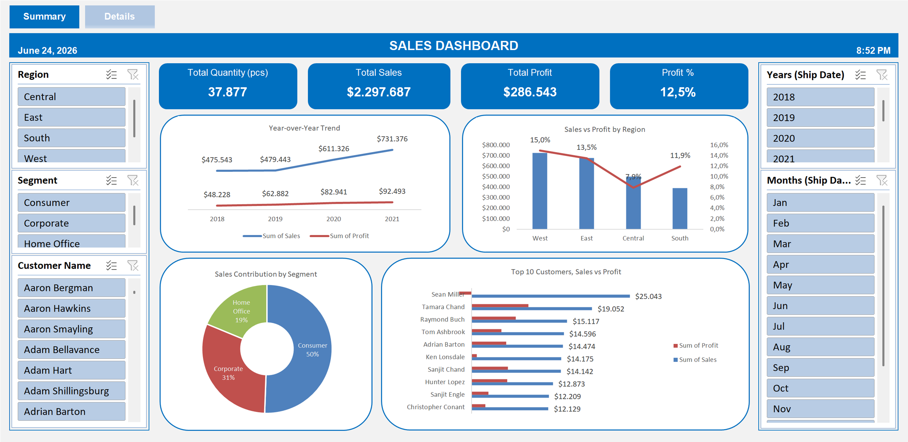908x442 pixels.
Task: Select customer Adam Hart
Action: (71, 370)
